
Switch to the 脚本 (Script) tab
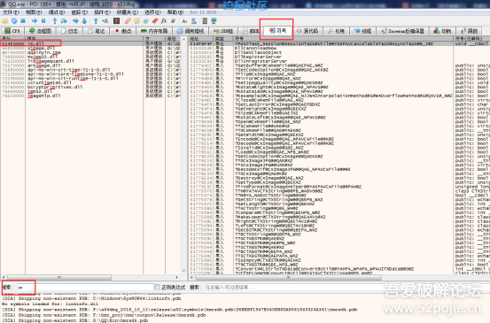(252, 31)
